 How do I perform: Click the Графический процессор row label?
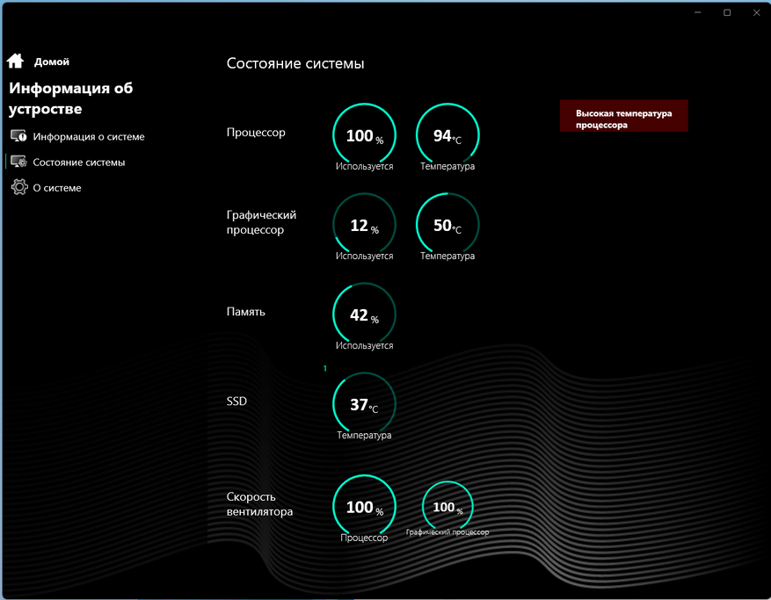tap(261, 222)
